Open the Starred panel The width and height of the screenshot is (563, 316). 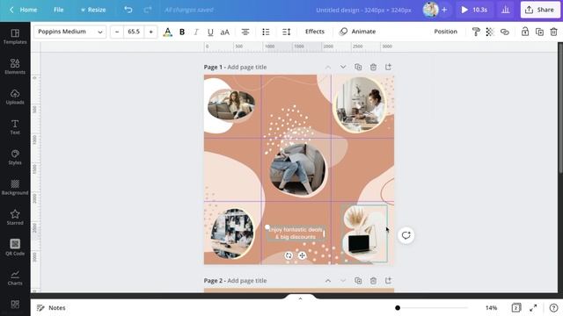coord(15,217)
